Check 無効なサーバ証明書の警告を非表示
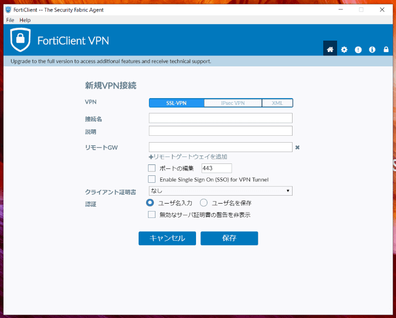396x318 pixels. point(151,214)
